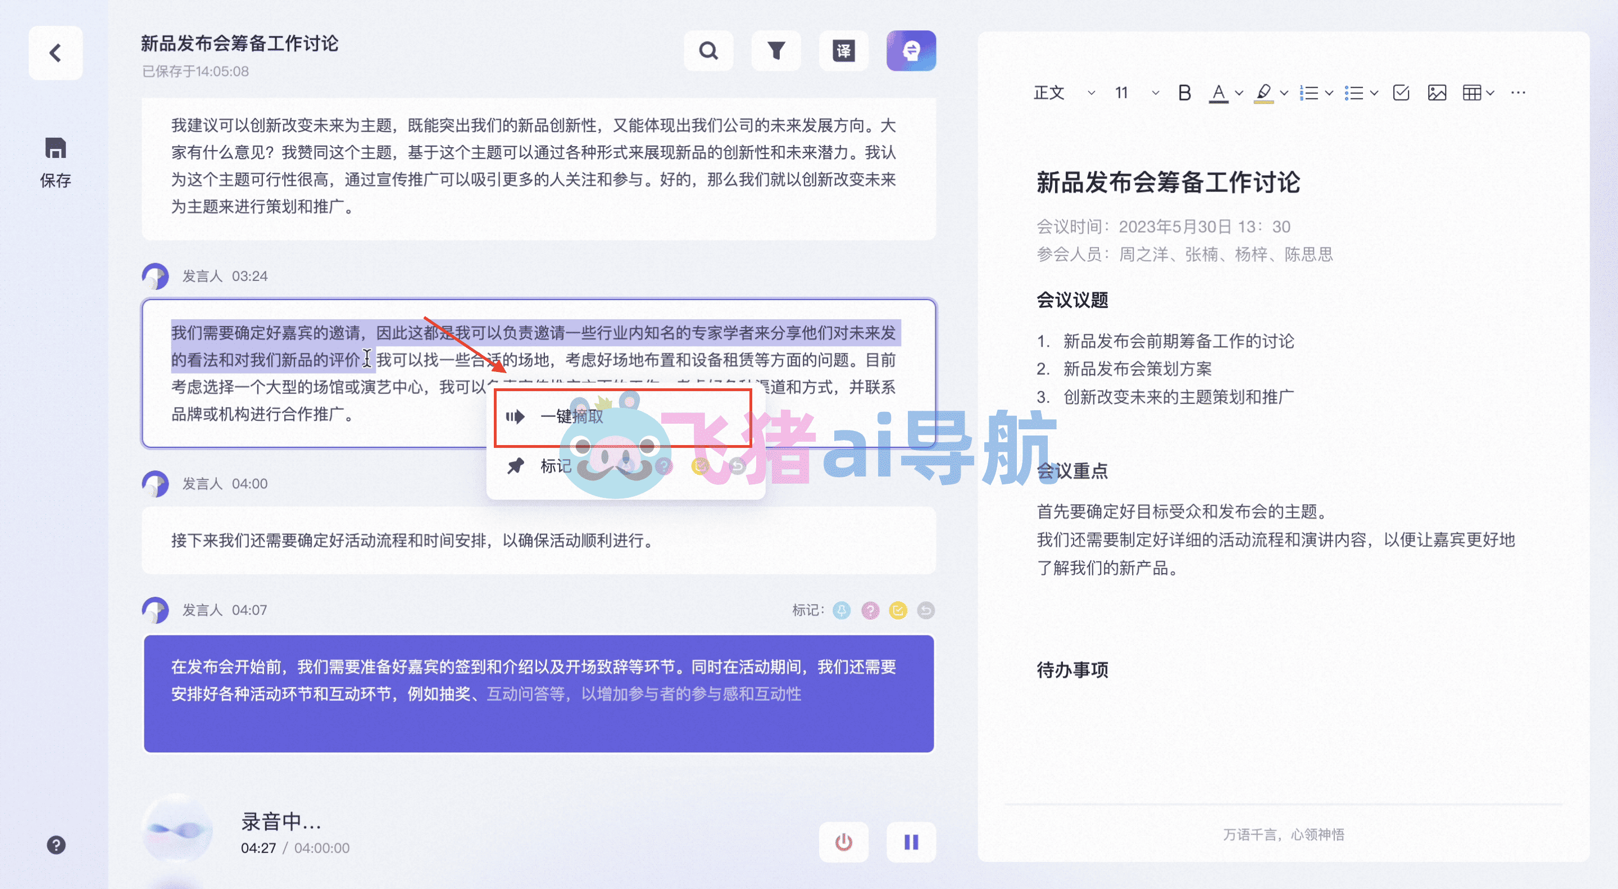The width and height of the screenshot is (1618, 889).
Task: Click the transcript block at 04:00
Action: (539, 540)
